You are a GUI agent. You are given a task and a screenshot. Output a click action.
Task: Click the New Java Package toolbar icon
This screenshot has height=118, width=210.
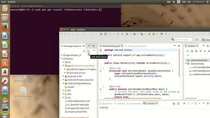click(149, 34)
